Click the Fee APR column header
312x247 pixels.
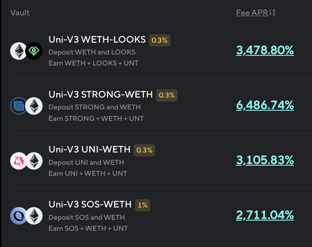coord(252,13)
